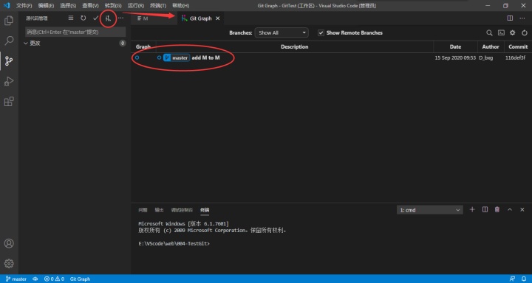
Task: Click the commit date 15 Sep 2020 09:53
Action: (x=455, y=58)
